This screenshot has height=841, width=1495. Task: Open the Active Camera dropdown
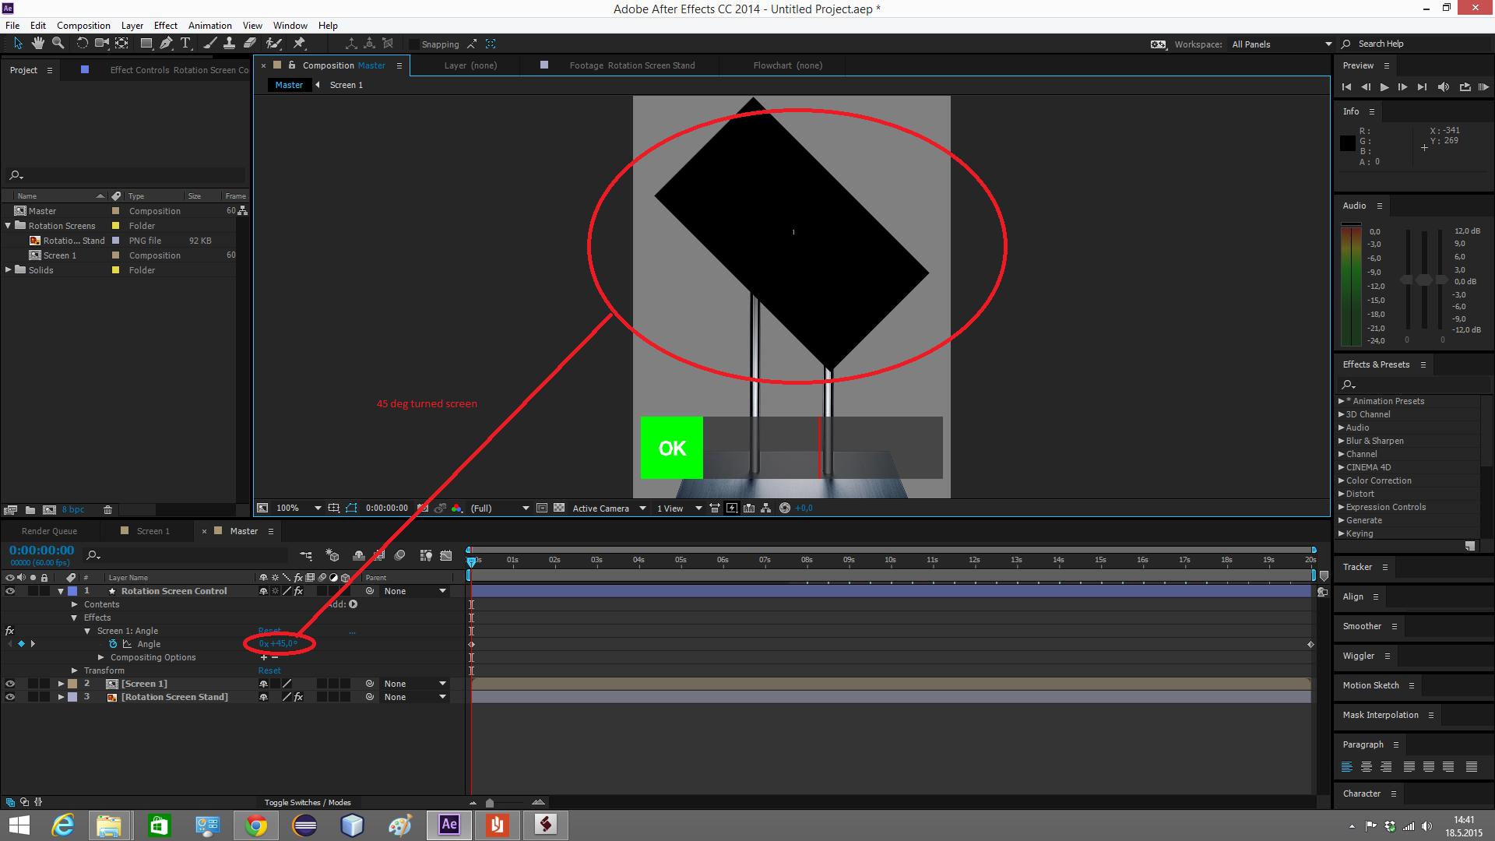[x=608, y=508]
